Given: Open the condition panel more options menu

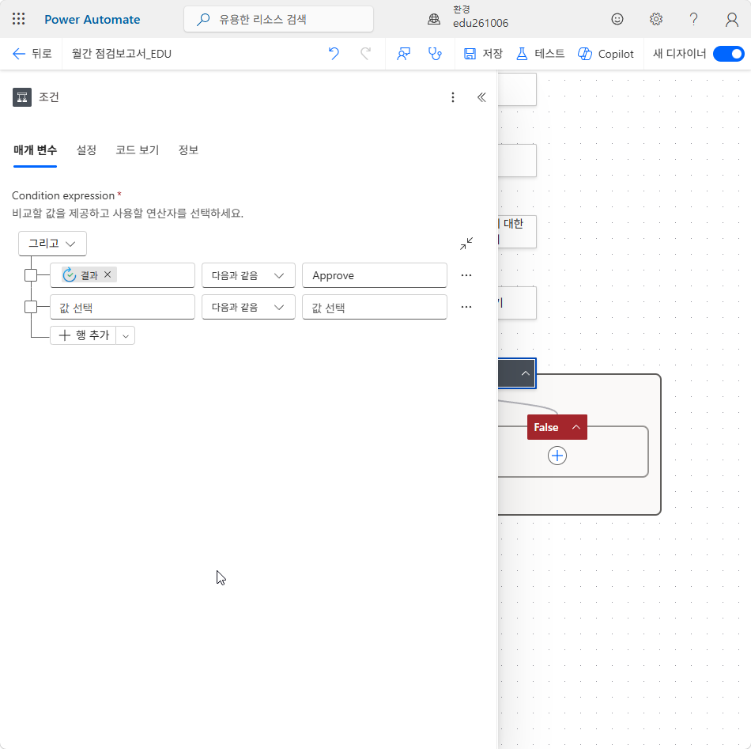Looking at the screenshot, I should [453, 97].
